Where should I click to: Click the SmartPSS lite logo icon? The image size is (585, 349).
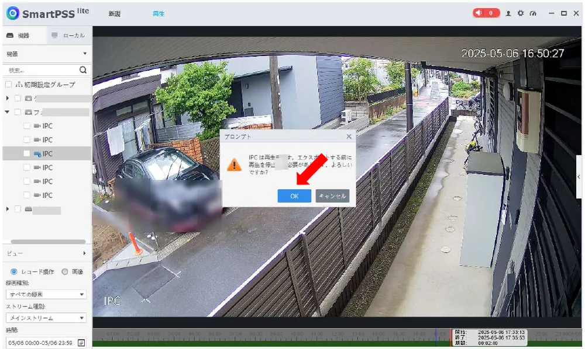pyautogui.click(x=13, y=13)
